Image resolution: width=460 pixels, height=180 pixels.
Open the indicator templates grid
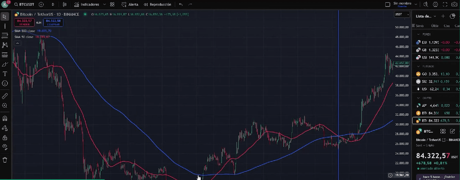112,4
